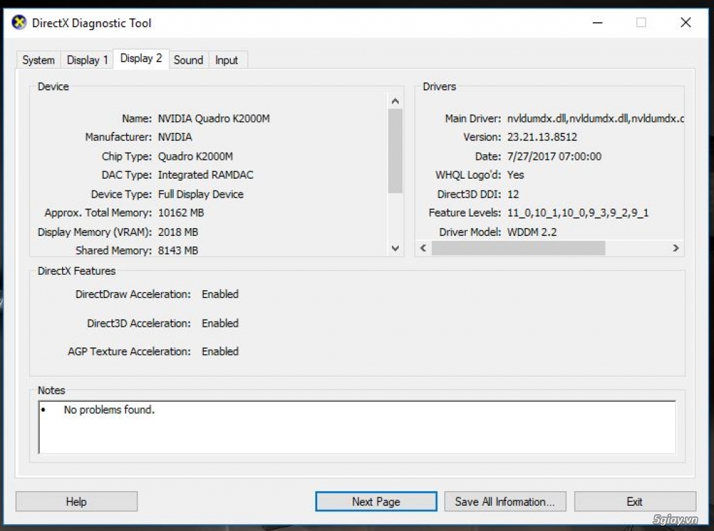The width and height of the screenshot is (714, 531).
Task: Click the Drivers panel horizontal scrollbar thumb
Action: click(518, 248)
